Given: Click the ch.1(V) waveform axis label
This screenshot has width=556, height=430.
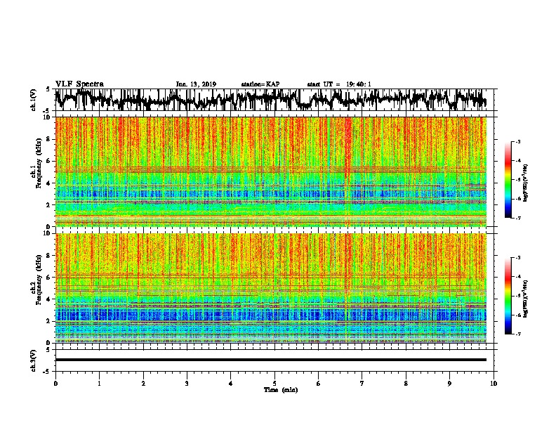Looking at the screenshot, I should [x=34, y=100].
